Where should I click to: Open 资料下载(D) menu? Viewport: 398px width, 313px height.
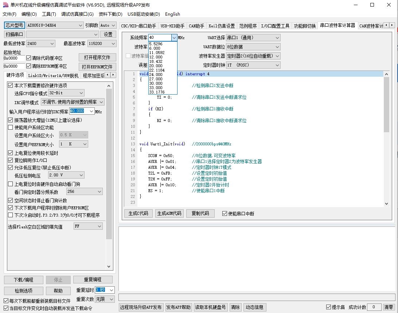pos(110,14)
